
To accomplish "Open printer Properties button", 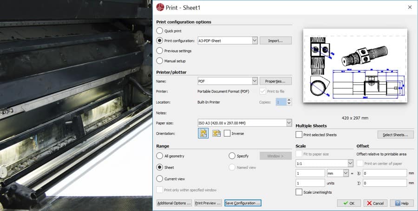I will pos(275,81).
